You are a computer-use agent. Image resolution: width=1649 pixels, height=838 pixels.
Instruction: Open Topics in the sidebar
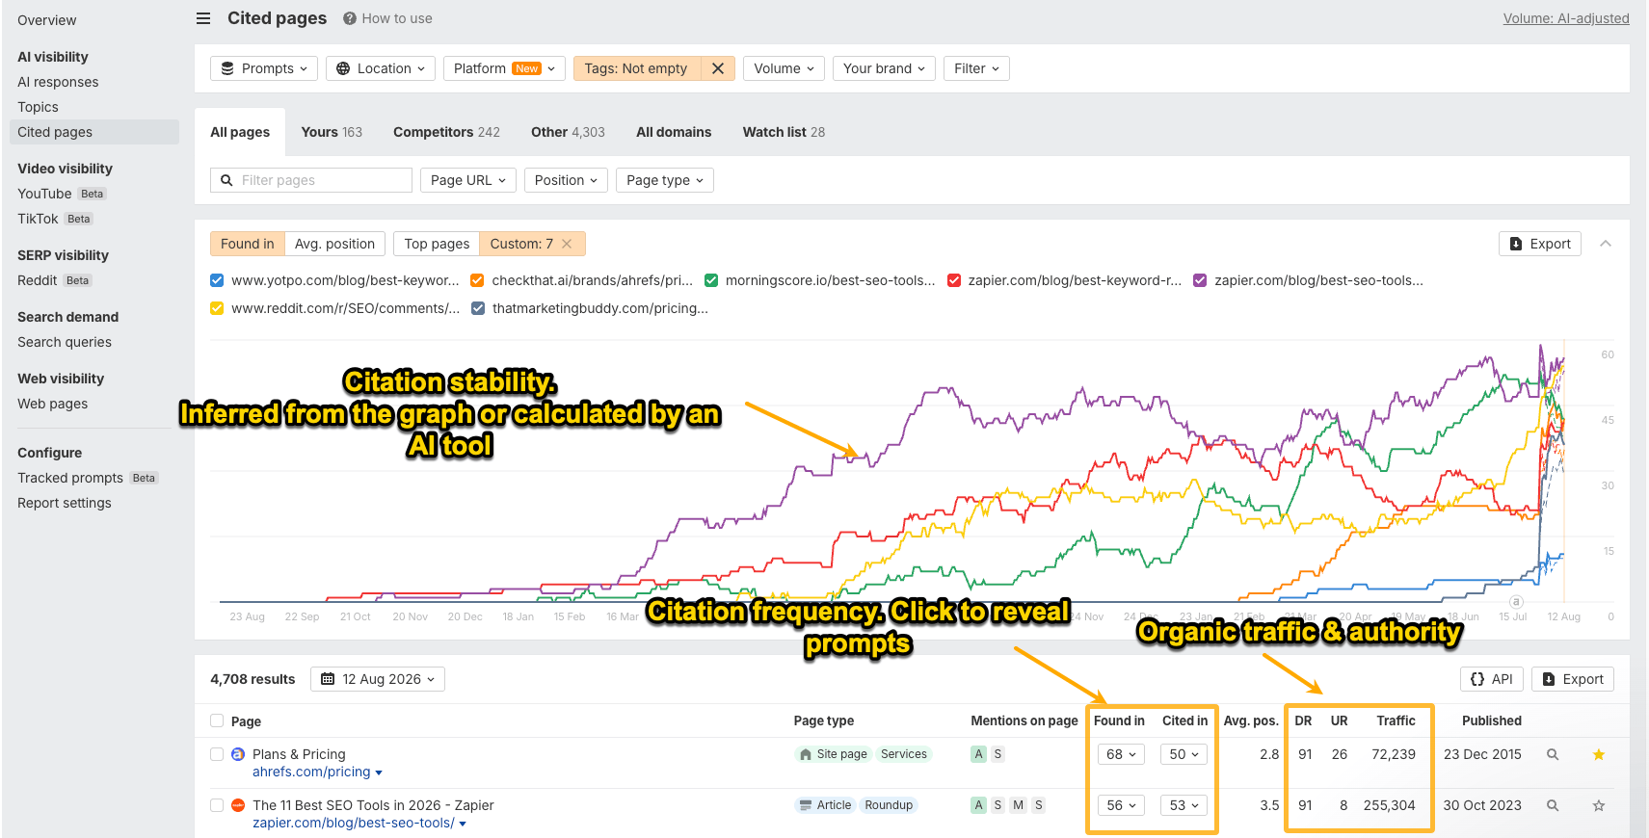pyautogui.click(x=38, y=107)
